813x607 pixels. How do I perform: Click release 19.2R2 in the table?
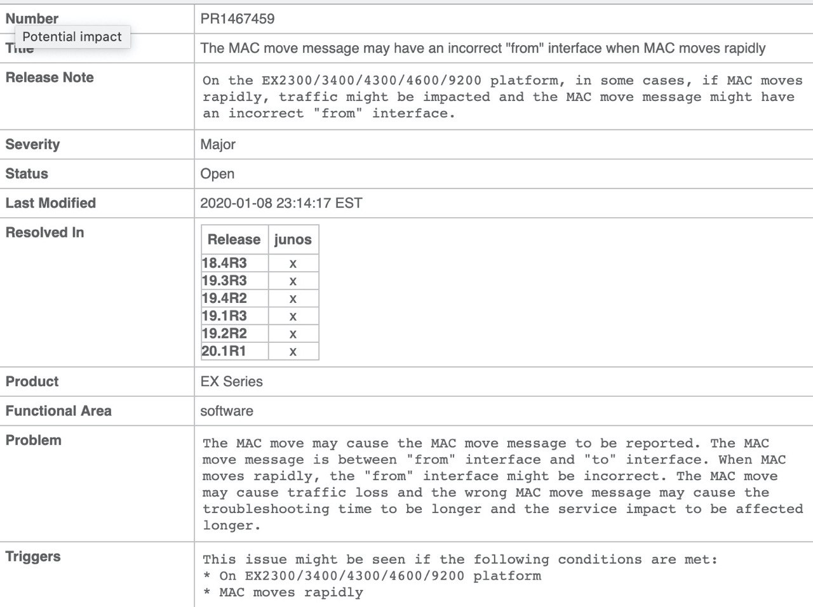coord(224,333)
